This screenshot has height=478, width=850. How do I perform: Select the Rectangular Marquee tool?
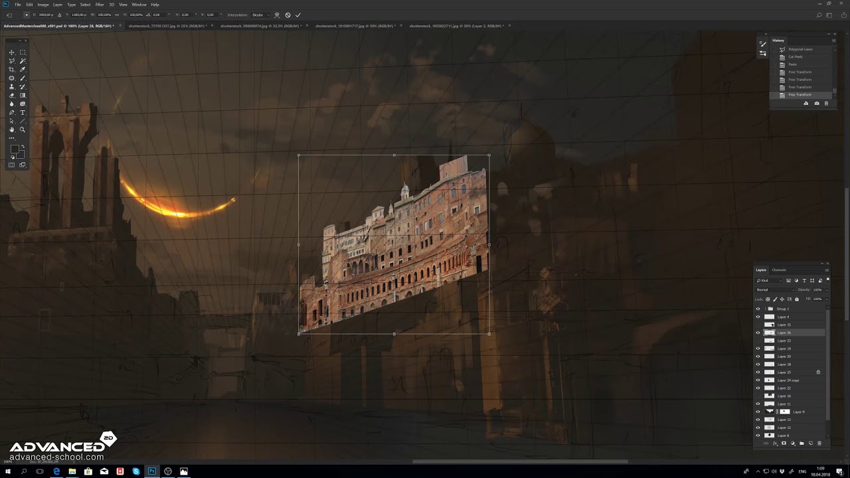coord(23,52)
